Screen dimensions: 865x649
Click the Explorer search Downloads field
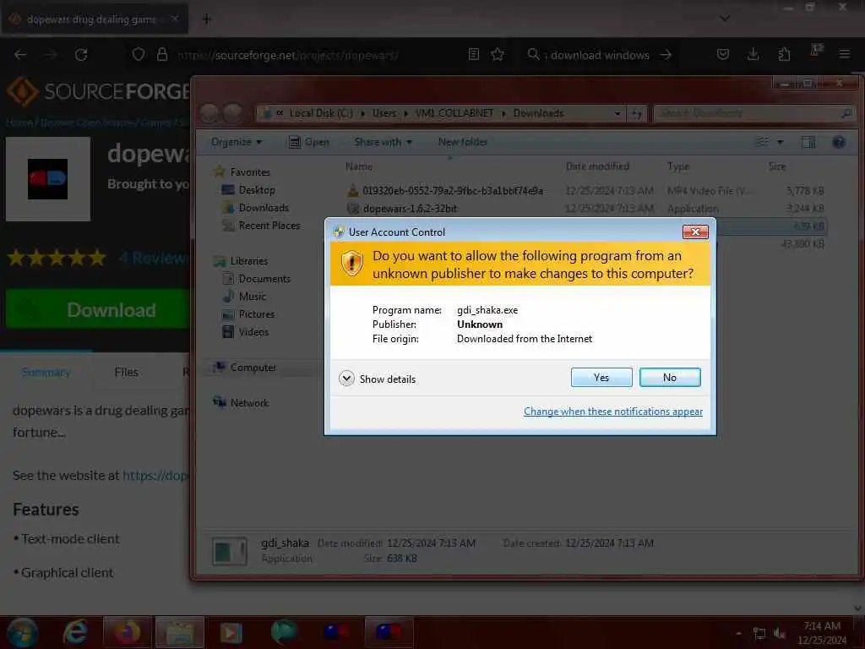753,113
